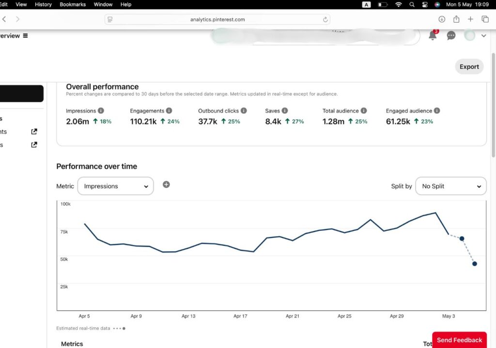Open the Metric Impressions dropdown
496x348 pixels.
pos(116,186)
